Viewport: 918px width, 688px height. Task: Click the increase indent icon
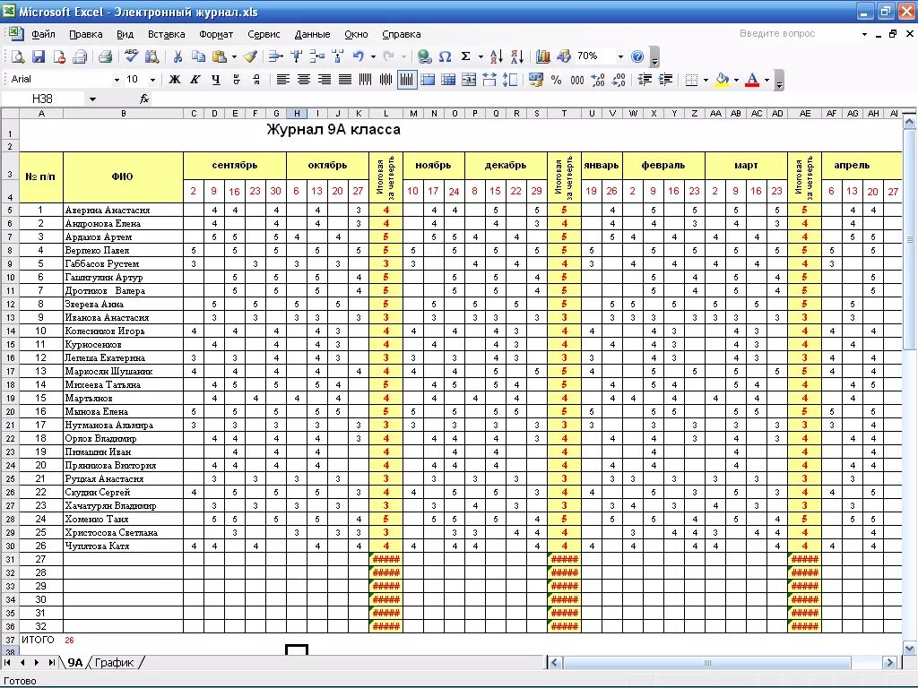[666, 80]
